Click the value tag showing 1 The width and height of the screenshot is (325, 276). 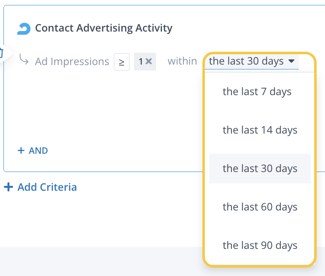pos(140,62)
